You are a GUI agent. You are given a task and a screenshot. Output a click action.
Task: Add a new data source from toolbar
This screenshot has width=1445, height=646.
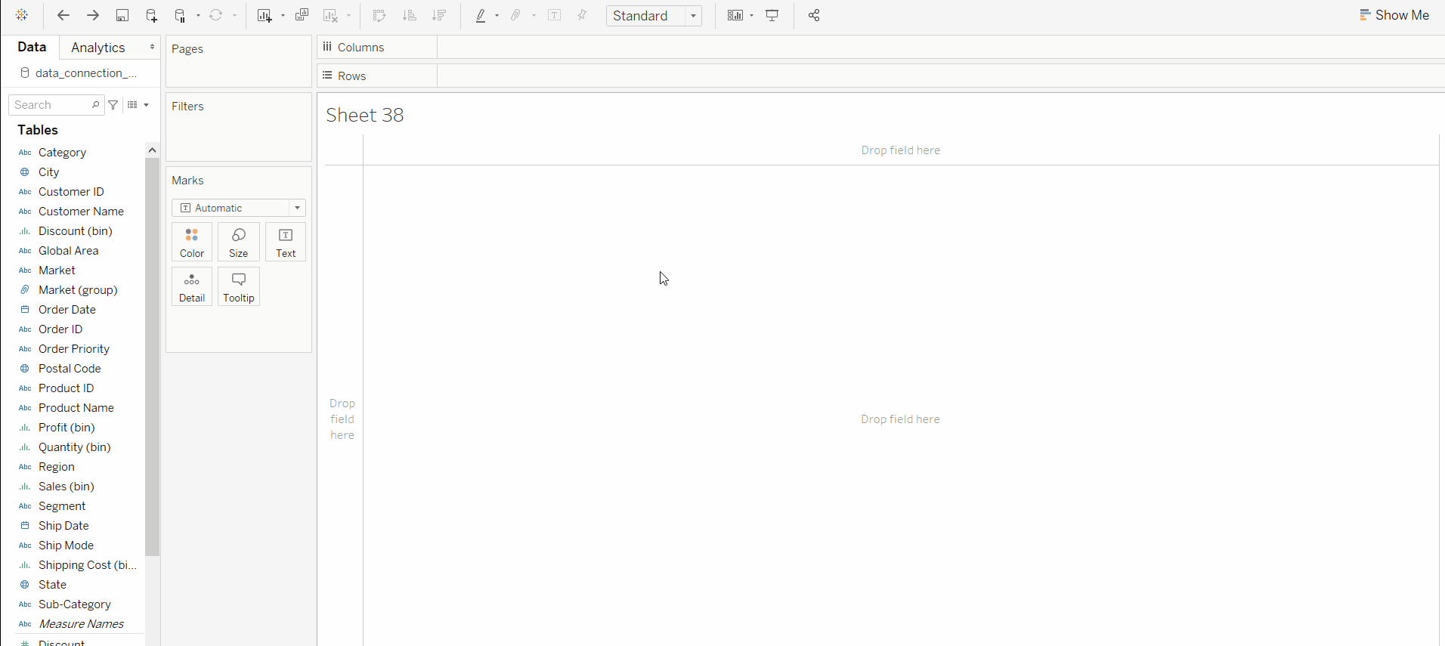pyautogui.click(x=151, y=15)
